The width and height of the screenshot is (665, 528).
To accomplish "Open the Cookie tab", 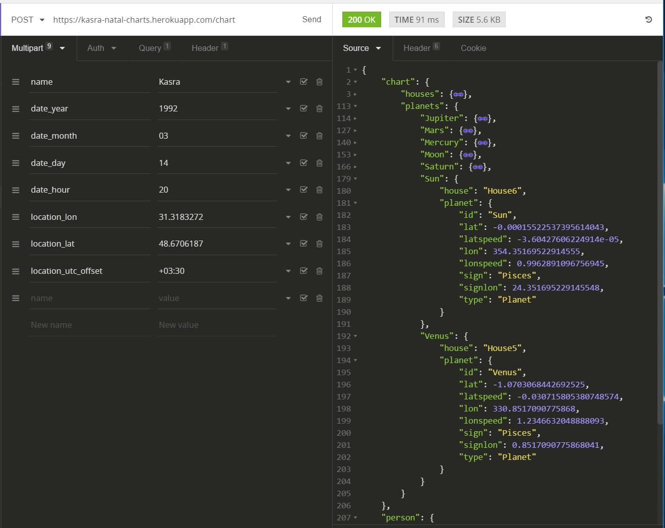I will coord(473,48).
